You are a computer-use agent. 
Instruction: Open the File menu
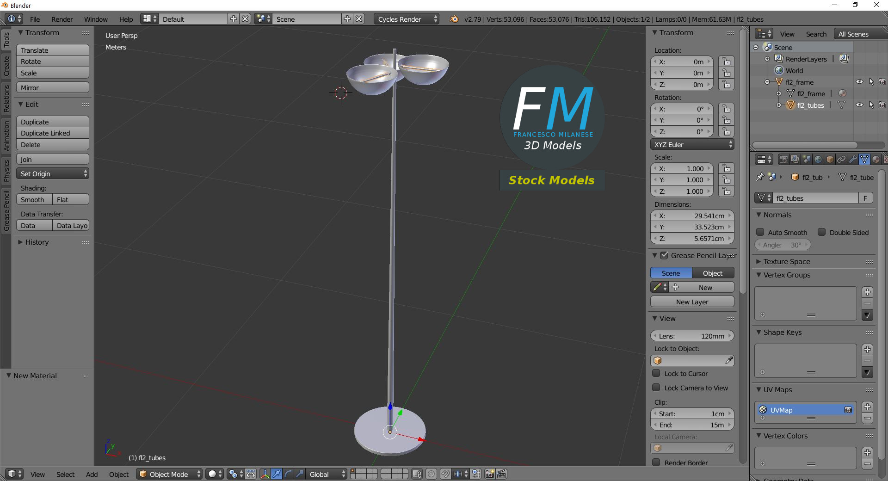tap(35, 19)
